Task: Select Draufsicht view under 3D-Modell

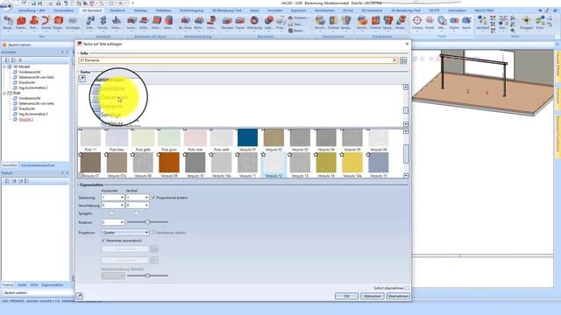Action: point(27,82)
